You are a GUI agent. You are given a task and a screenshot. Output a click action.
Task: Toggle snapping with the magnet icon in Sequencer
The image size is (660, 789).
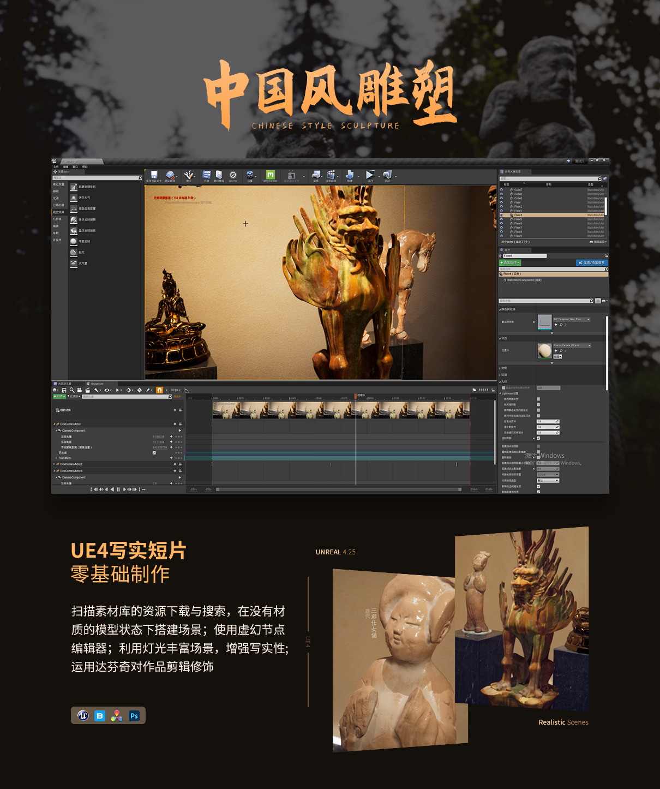(x=160, y=390)
